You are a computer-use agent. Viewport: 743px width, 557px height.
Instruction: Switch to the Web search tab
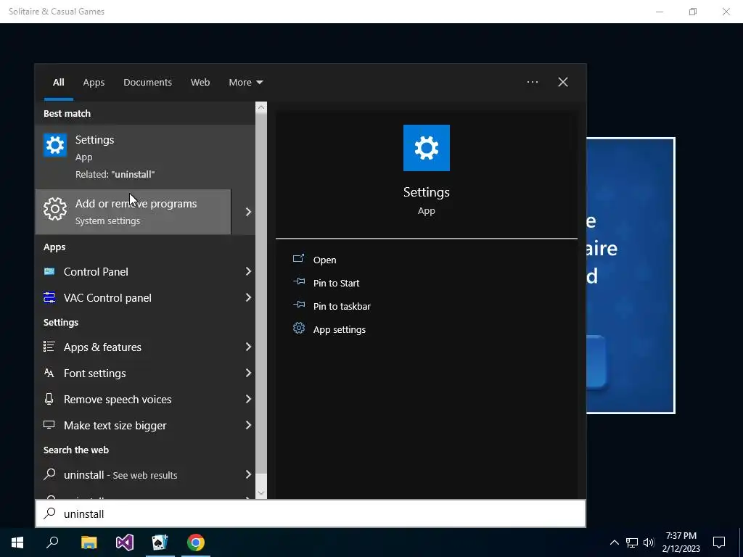200,83
